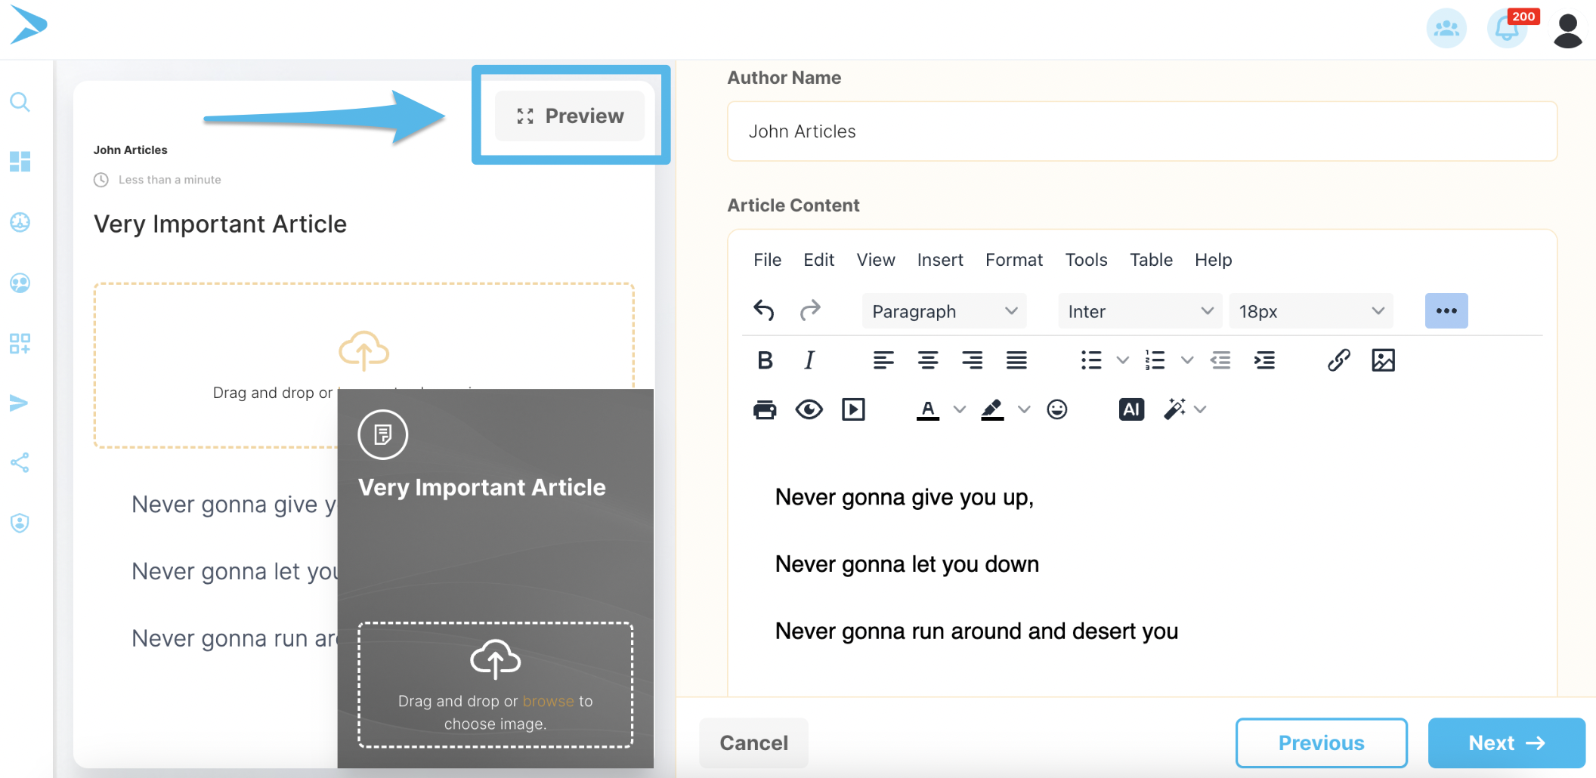Click the AI assistant icon in toolbar

(x=1130, y=409)
